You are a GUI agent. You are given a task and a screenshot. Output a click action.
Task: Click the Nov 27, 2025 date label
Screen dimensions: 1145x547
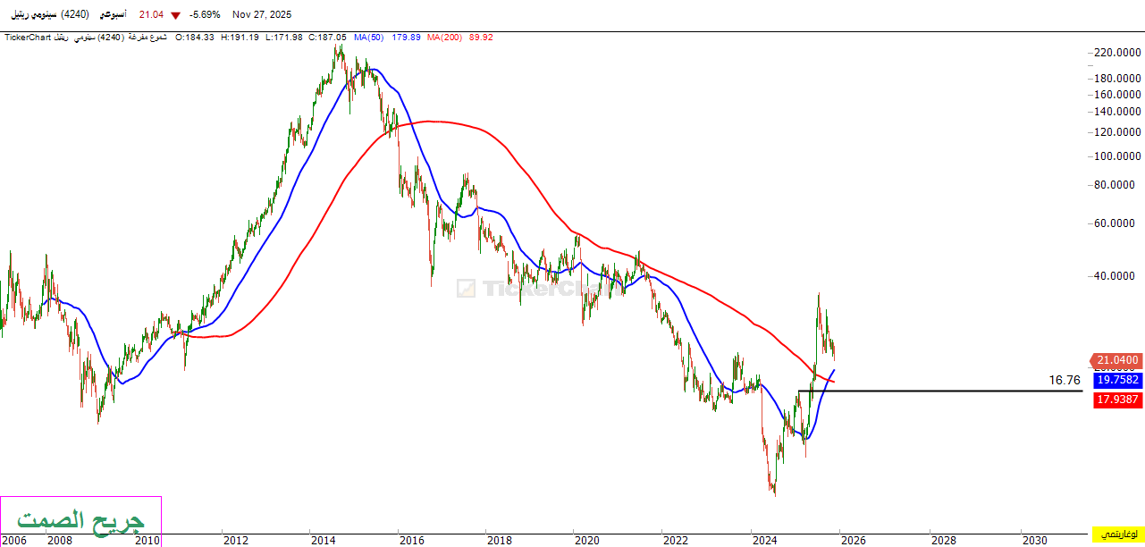tap(261, 15)
